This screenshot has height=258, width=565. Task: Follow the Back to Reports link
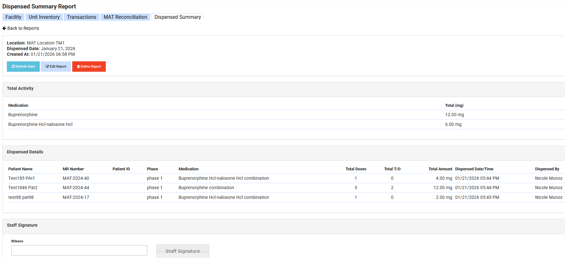click(23, 28)
